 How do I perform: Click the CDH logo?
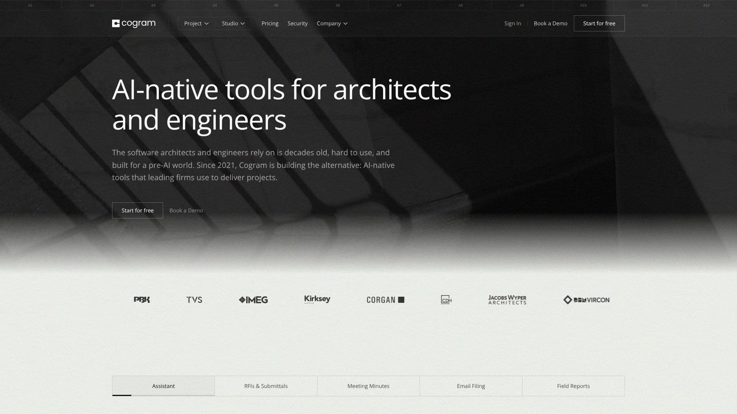446,300
